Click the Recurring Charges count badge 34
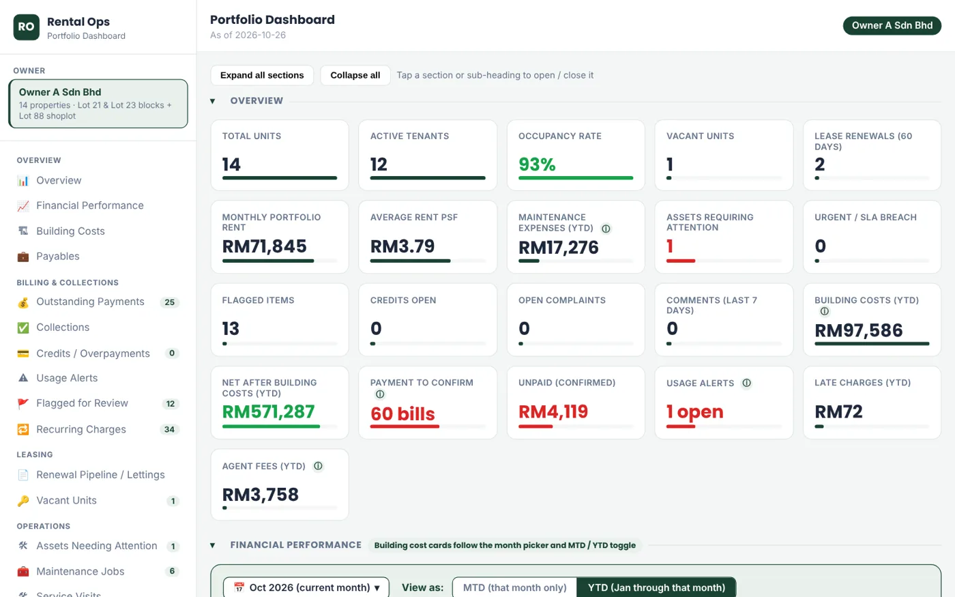The image size is (955, 597). click(x=170, y=430)
